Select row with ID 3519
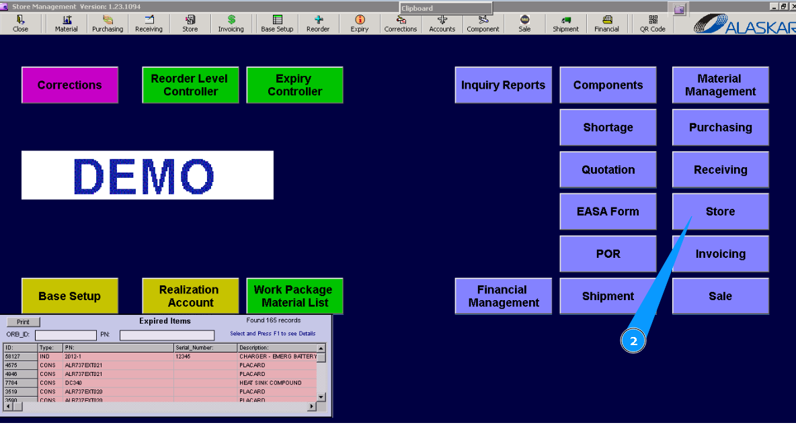Image resolution: width=796 pixels, height=425 pixels. coord(161,391)
